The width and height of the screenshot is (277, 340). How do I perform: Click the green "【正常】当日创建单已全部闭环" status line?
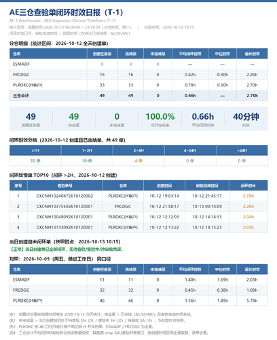[66, 250]
